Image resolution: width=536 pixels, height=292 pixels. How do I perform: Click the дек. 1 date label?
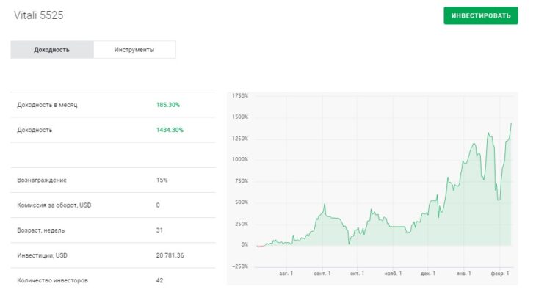[428, 273]
